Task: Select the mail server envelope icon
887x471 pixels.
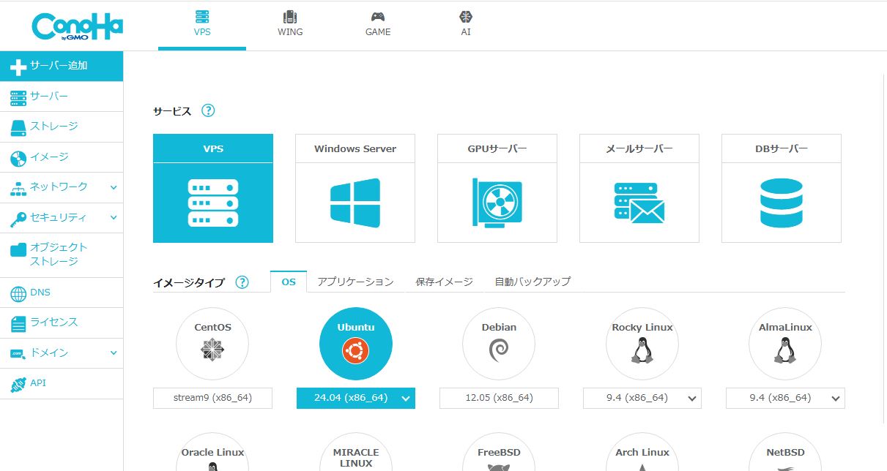Action: (639, 203)
